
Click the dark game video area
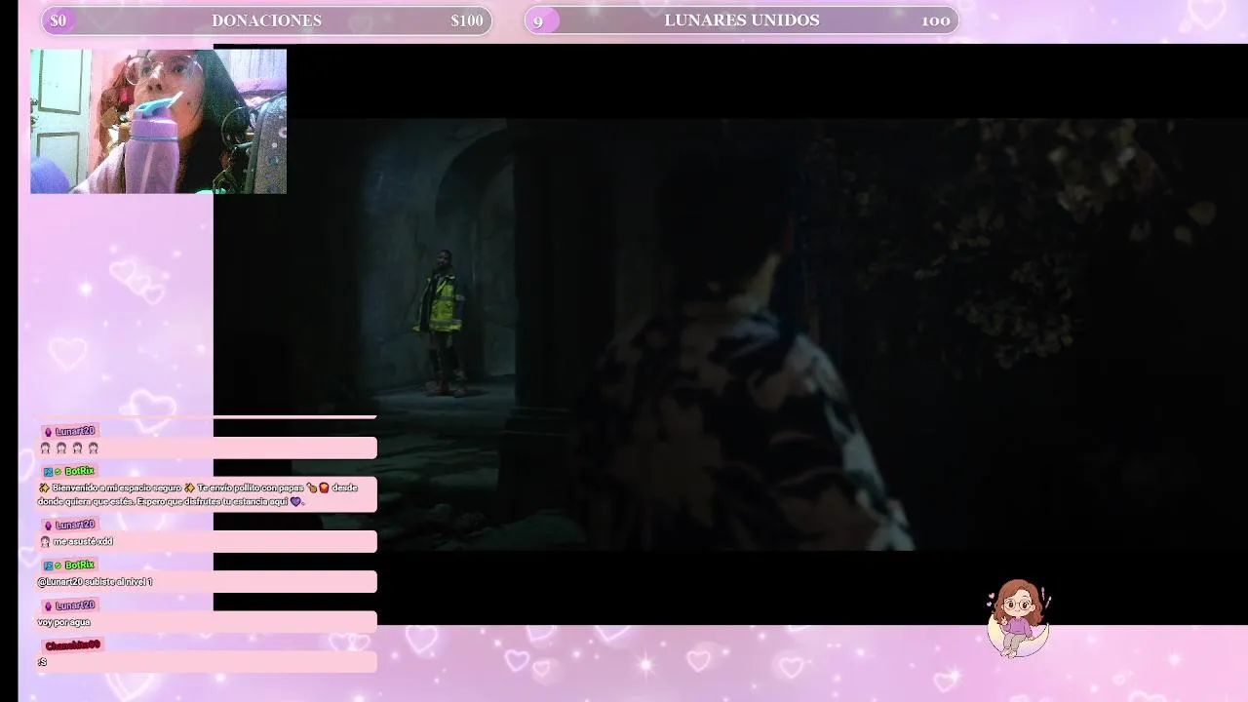731,334
